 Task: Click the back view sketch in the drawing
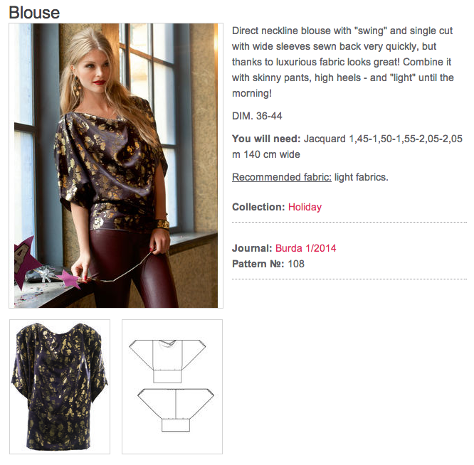(x=176, y=410)
